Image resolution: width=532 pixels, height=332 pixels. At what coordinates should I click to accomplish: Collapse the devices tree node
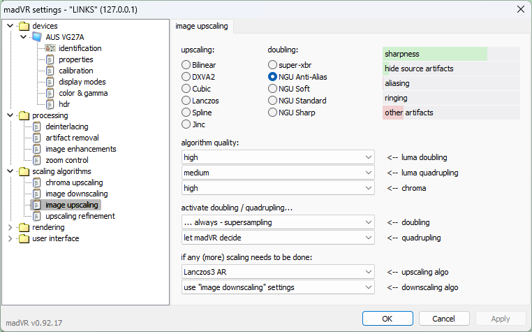click(10, 26)
